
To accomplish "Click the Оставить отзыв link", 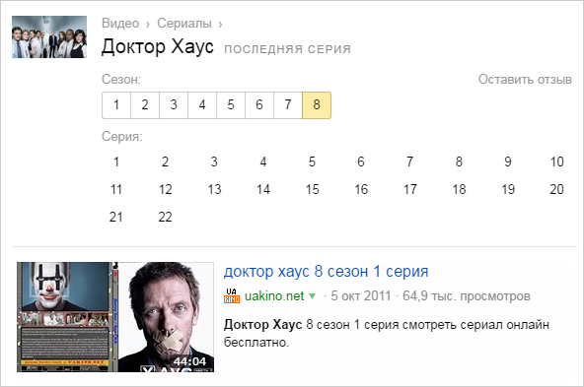I will 525,79.
